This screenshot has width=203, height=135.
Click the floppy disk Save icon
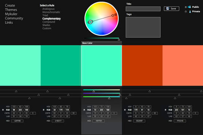[168, 8]
